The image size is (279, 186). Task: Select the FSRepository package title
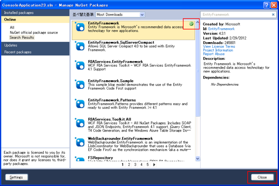point(100,158)
